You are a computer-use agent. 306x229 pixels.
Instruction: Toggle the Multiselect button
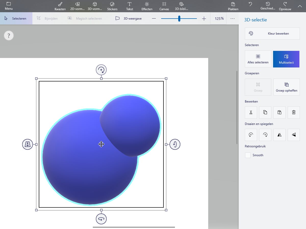tap(286, 59)
